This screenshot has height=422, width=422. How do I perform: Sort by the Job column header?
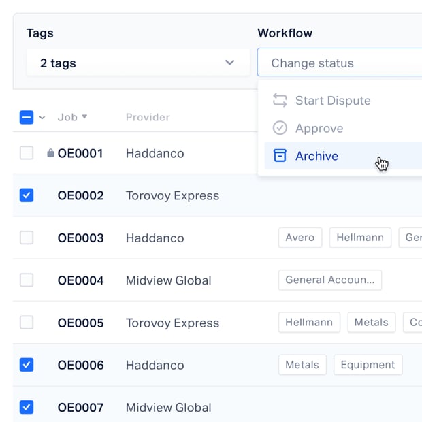tap(72, 117)
